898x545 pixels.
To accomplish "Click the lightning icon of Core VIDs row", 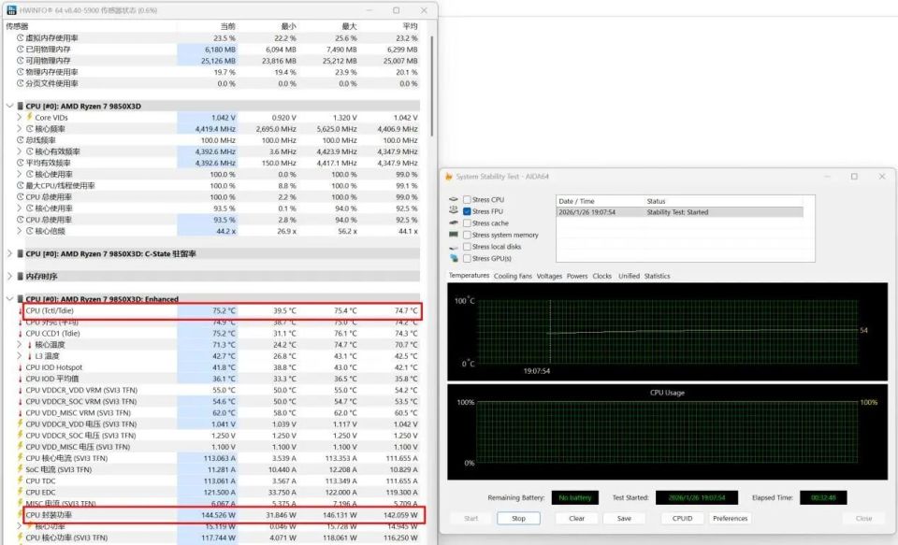I will tap(29, 117).
